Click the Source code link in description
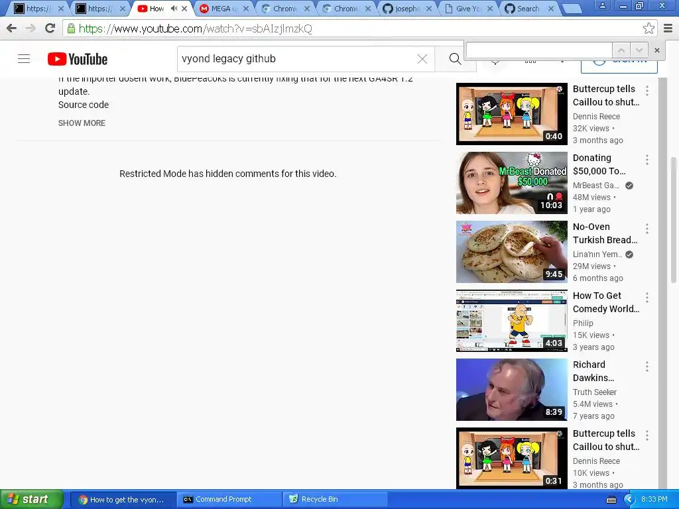This screenshot has height=509, width=679. click(84, 105)
